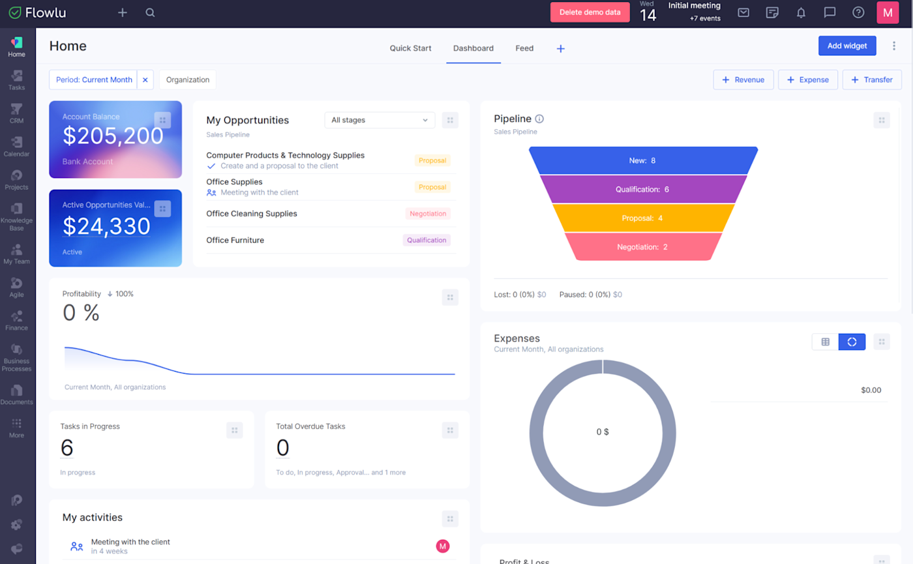Add a new tab with the plus button
The height and width of the screenshot is (564, 913).
tap(561, 48)
